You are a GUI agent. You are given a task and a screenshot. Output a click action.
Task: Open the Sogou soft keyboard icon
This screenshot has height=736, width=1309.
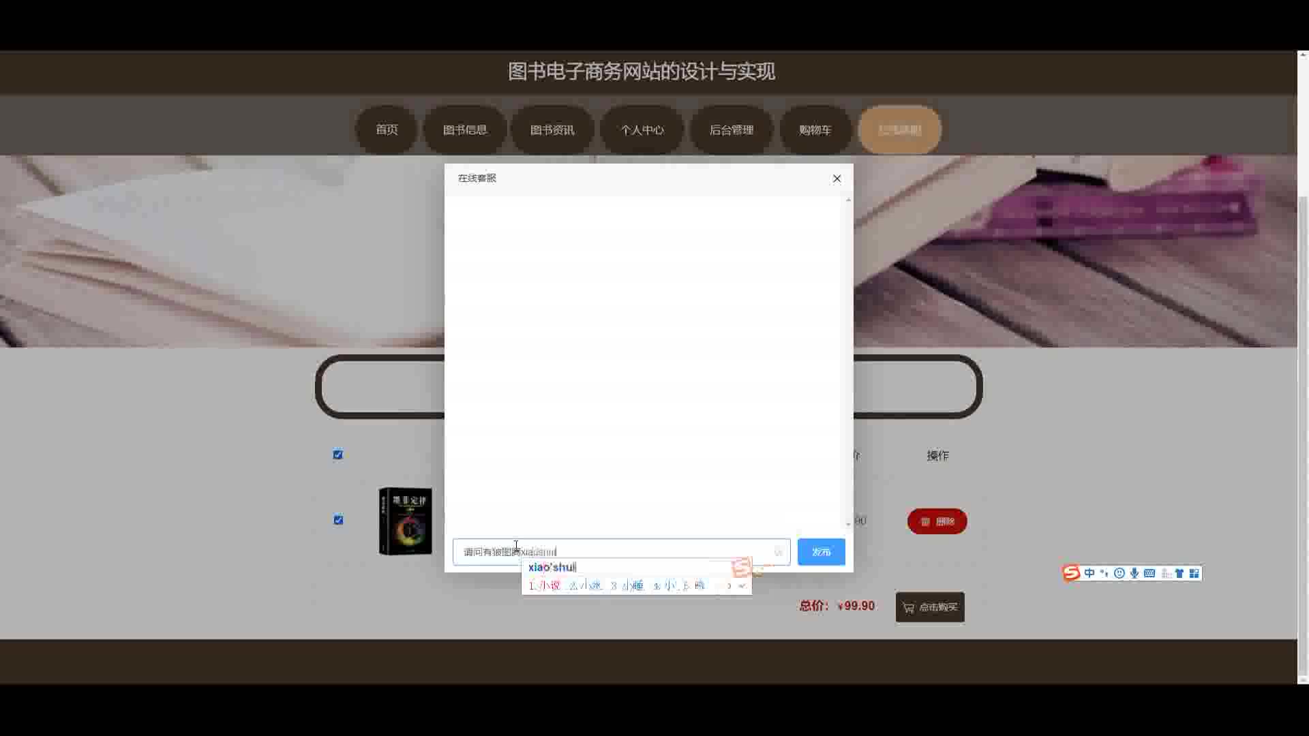pos(1149,573)
